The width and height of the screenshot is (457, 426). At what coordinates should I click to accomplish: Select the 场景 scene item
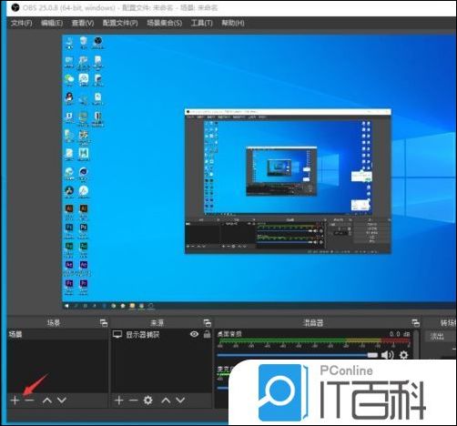point(57,334)
